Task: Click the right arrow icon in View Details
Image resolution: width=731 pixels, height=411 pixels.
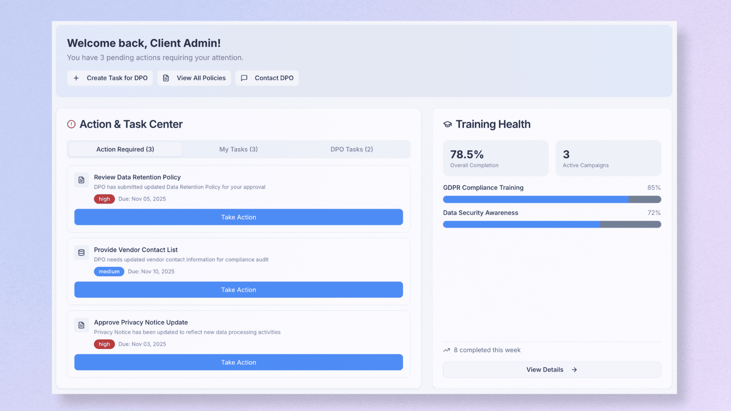Action: 574,370
